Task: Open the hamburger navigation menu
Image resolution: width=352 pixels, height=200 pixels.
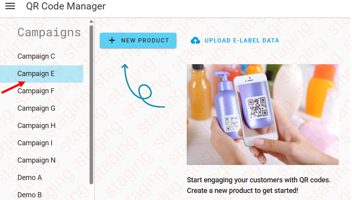Action: click(x=10, y=6)
